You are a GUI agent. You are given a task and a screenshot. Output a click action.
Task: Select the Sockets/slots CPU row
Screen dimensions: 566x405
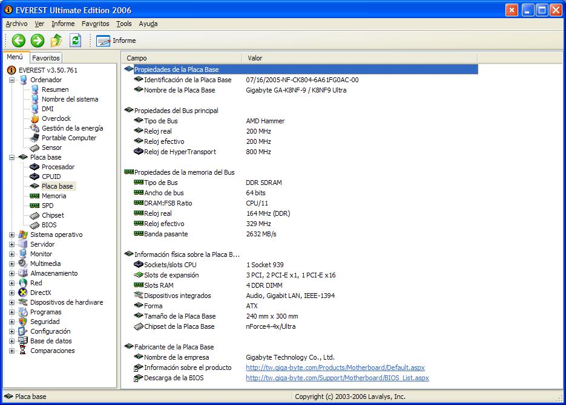[x=301, y=265]
